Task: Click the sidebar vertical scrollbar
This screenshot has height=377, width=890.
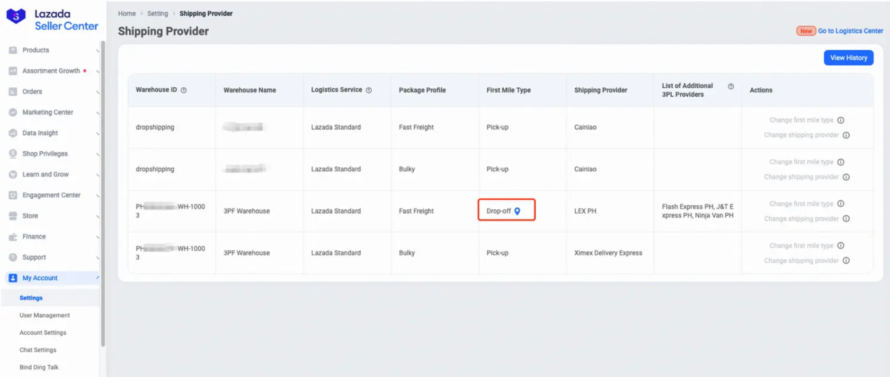Action: pos(103,194)
